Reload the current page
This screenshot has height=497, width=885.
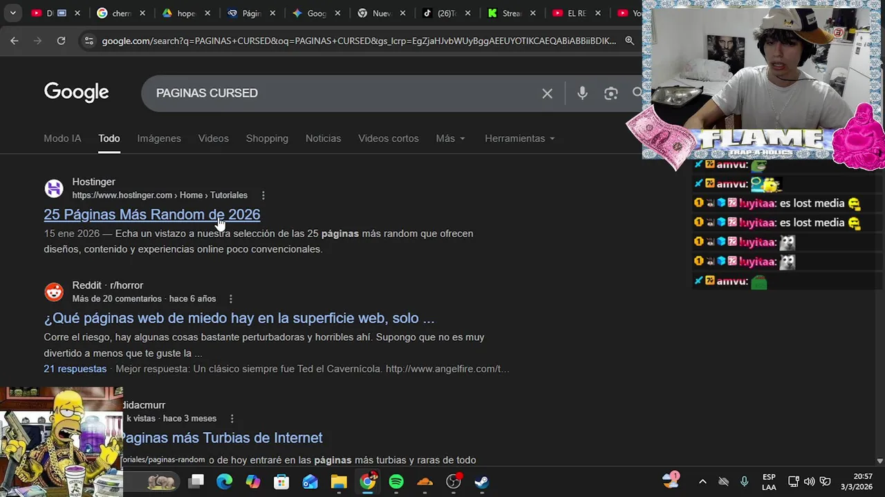pos(61,41)
